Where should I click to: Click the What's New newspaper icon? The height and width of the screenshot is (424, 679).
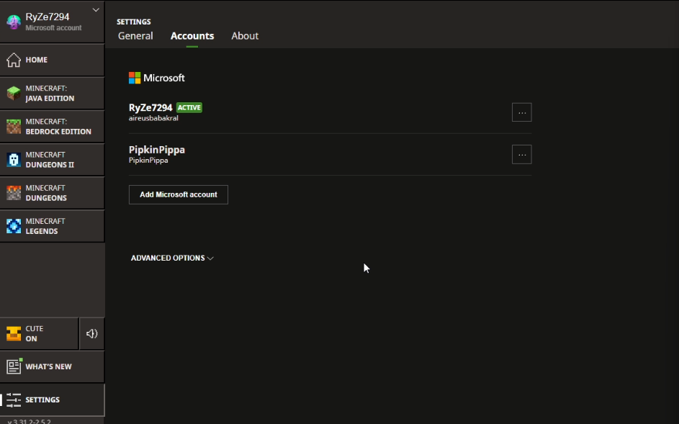(x=14, y=366)
